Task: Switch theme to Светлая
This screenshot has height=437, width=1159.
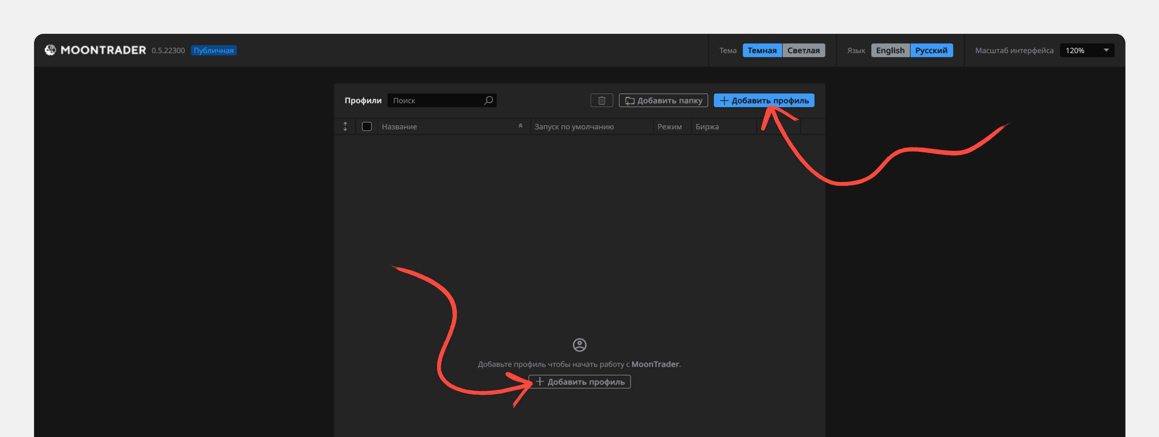Action: point(803,50)
